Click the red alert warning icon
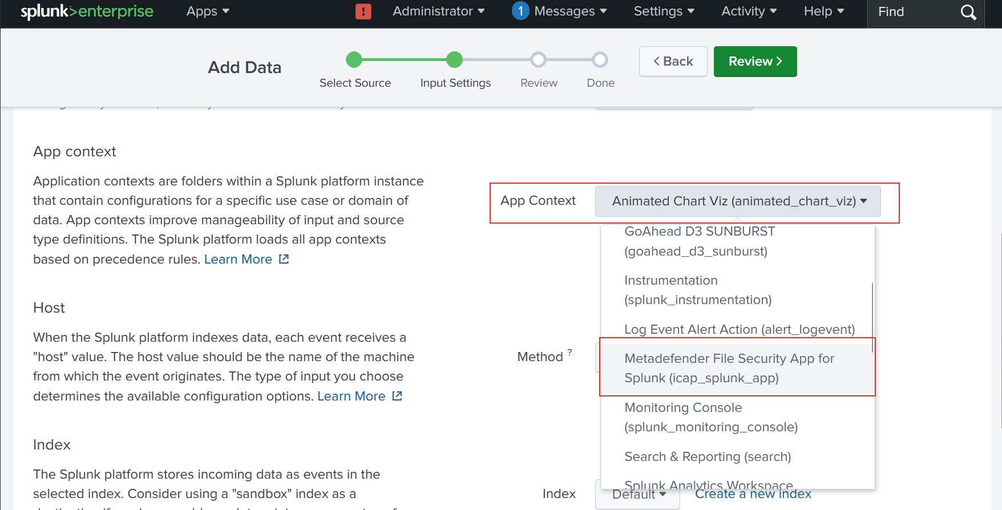Image resolution: width=1002 pixels, height=510 pixels. coord(363,11)
